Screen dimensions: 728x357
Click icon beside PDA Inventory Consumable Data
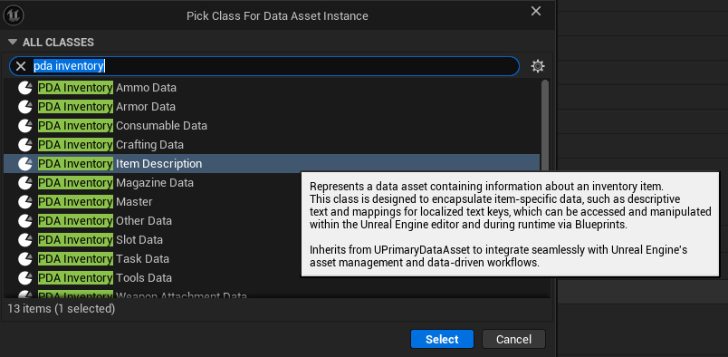[25, 126]
